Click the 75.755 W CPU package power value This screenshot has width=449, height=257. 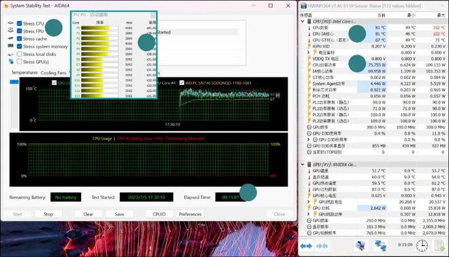pyautogui.click(x=377, y=65)
